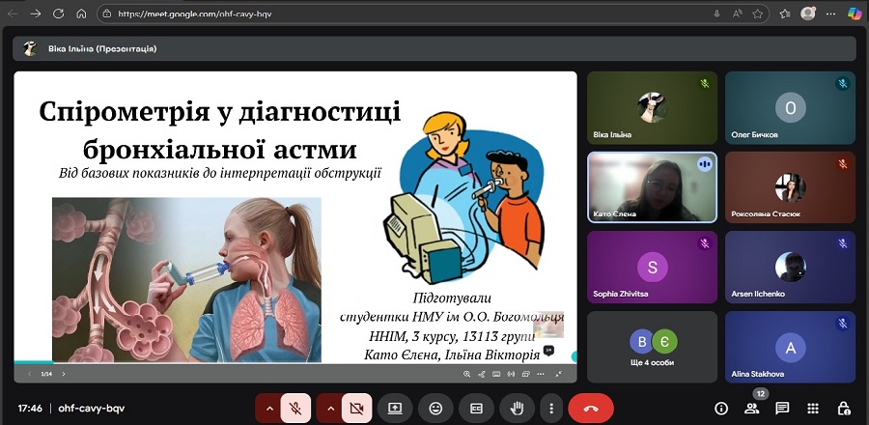Open browser settings and more menu
Screen dimensions: 869x425
[828, 14]
